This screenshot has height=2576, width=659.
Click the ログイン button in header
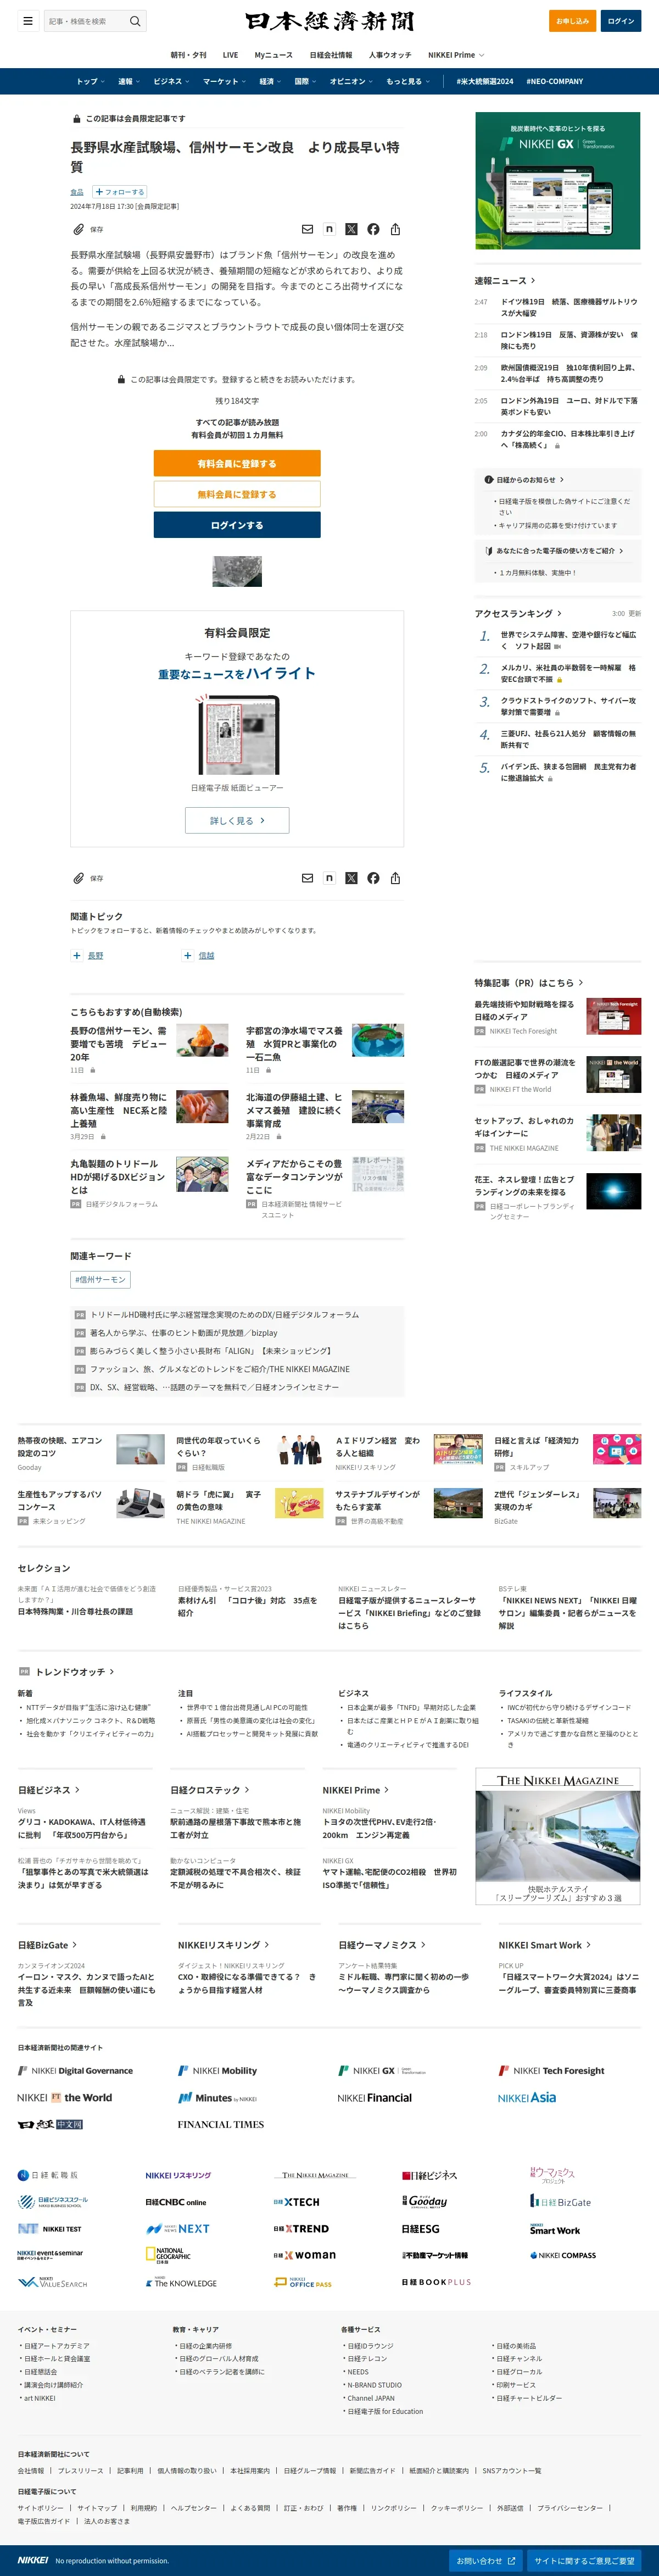tap(621, 21)
